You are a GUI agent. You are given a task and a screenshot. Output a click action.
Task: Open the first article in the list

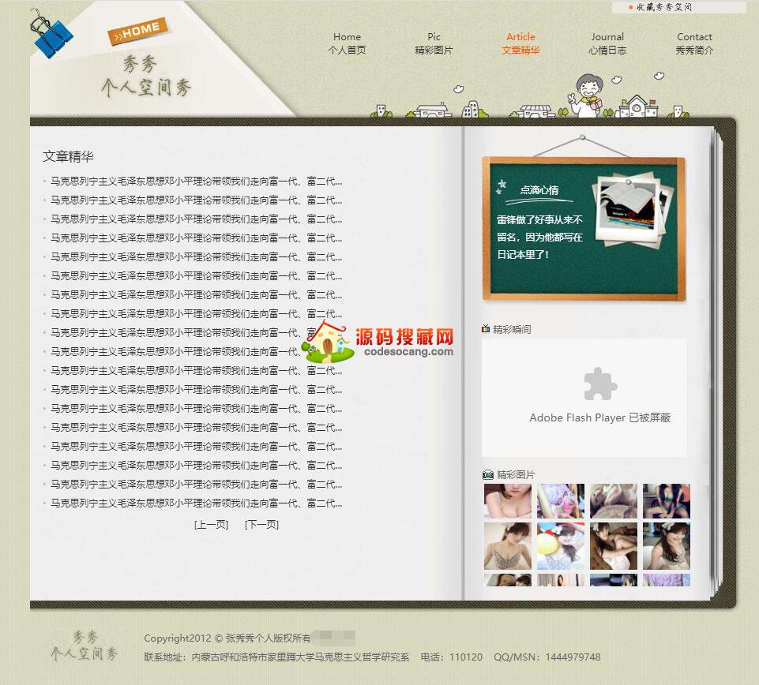pyautogui.click(x=197, y=181)
